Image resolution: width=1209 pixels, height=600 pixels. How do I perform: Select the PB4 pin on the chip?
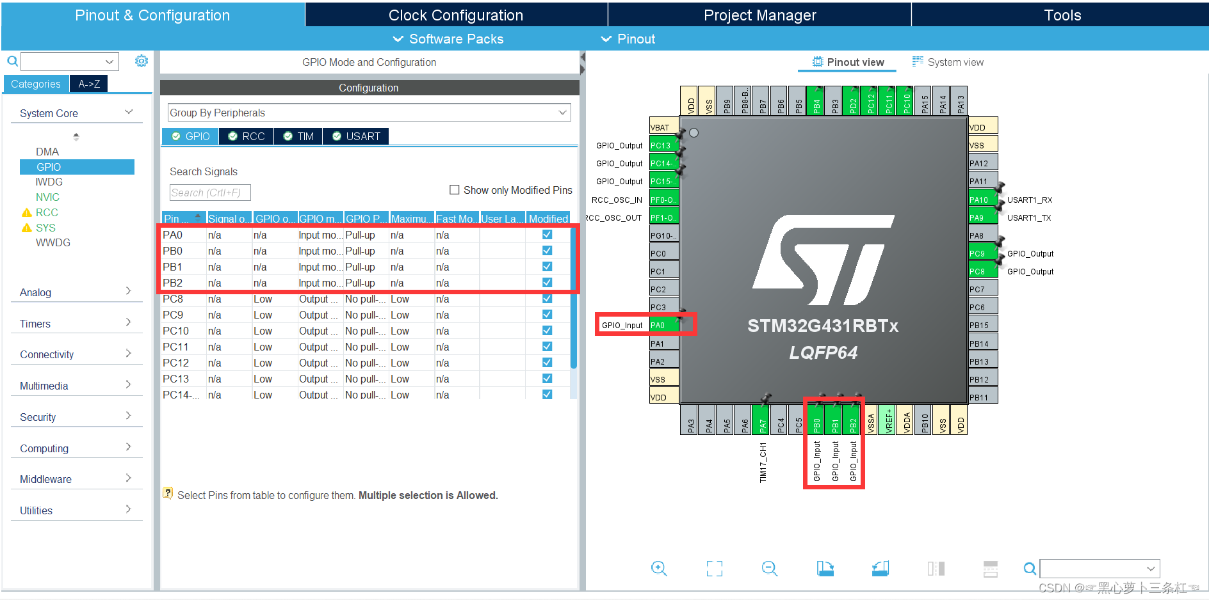click(816, 100)
